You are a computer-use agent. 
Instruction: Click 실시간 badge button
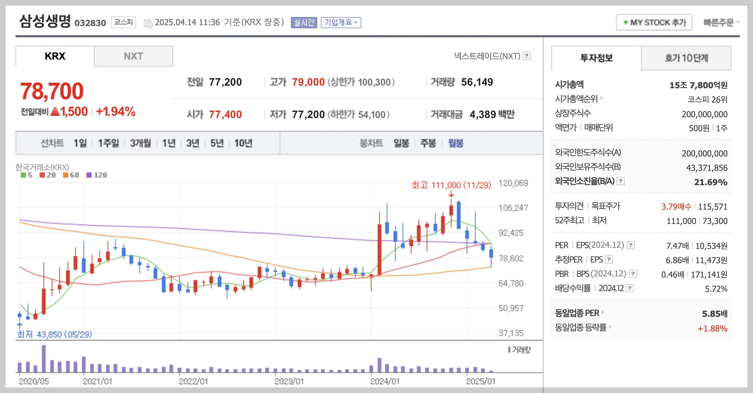tap(304, 23)
